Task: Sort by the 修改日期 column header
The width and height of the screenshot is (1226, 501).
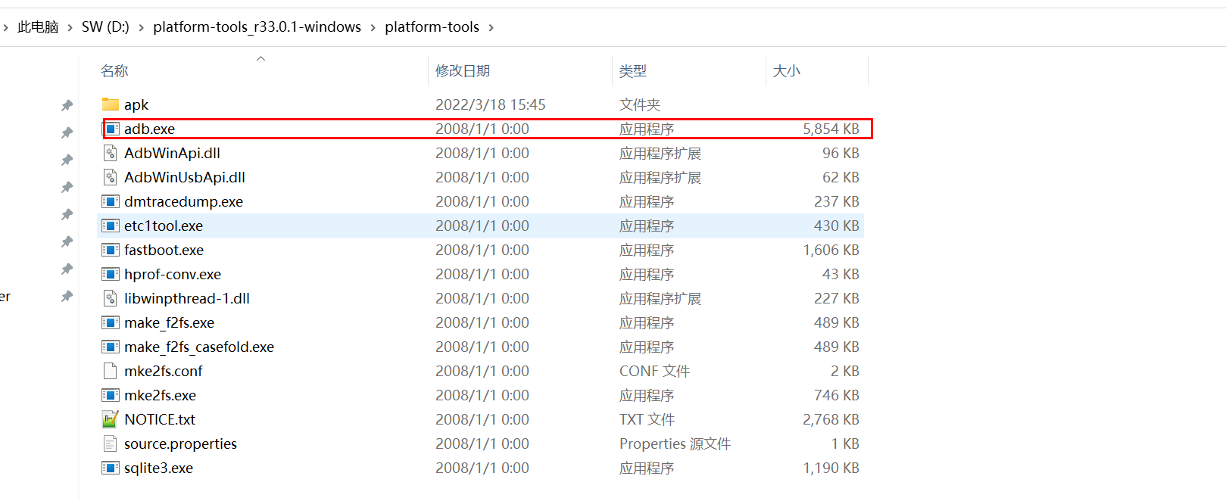Action: (x=463, y=70)
